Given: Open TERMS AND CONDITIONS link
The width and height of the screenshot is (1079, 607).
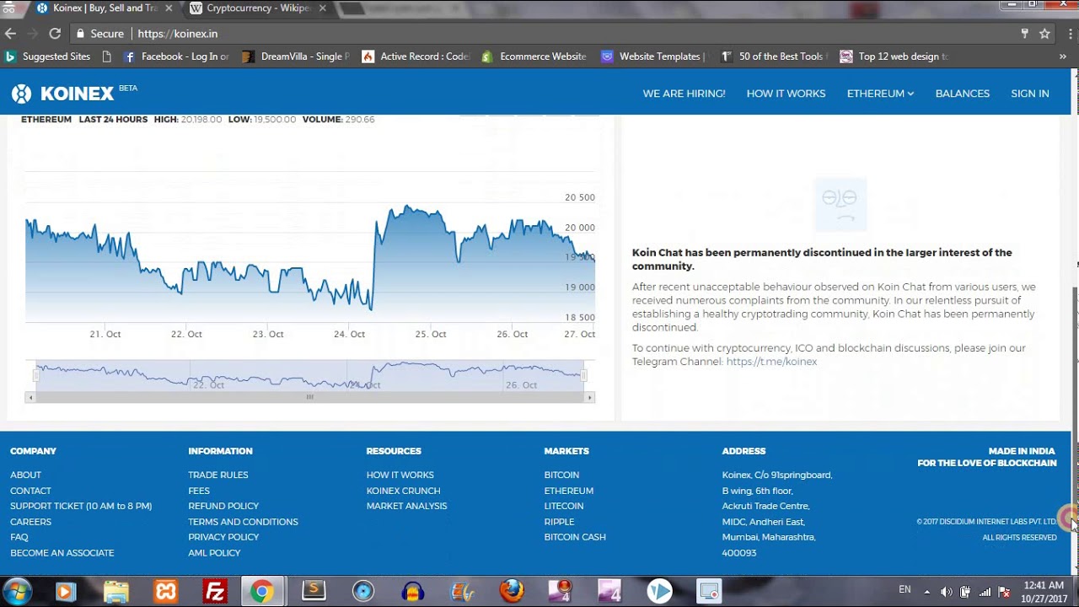Looking at the screenshot, I should (x=243, y=522).
